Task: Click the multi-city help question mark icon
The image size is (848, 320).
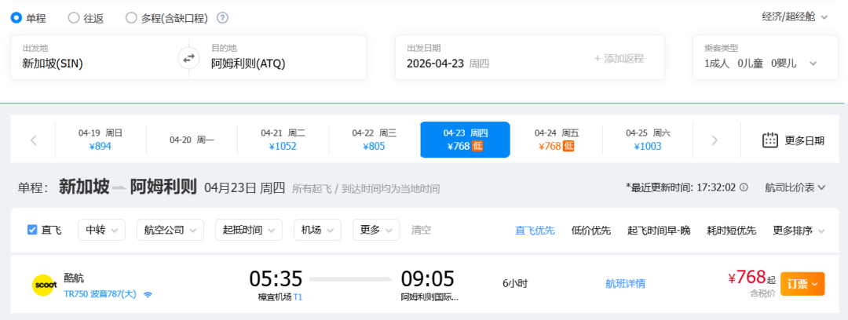Action: [223, 18]
